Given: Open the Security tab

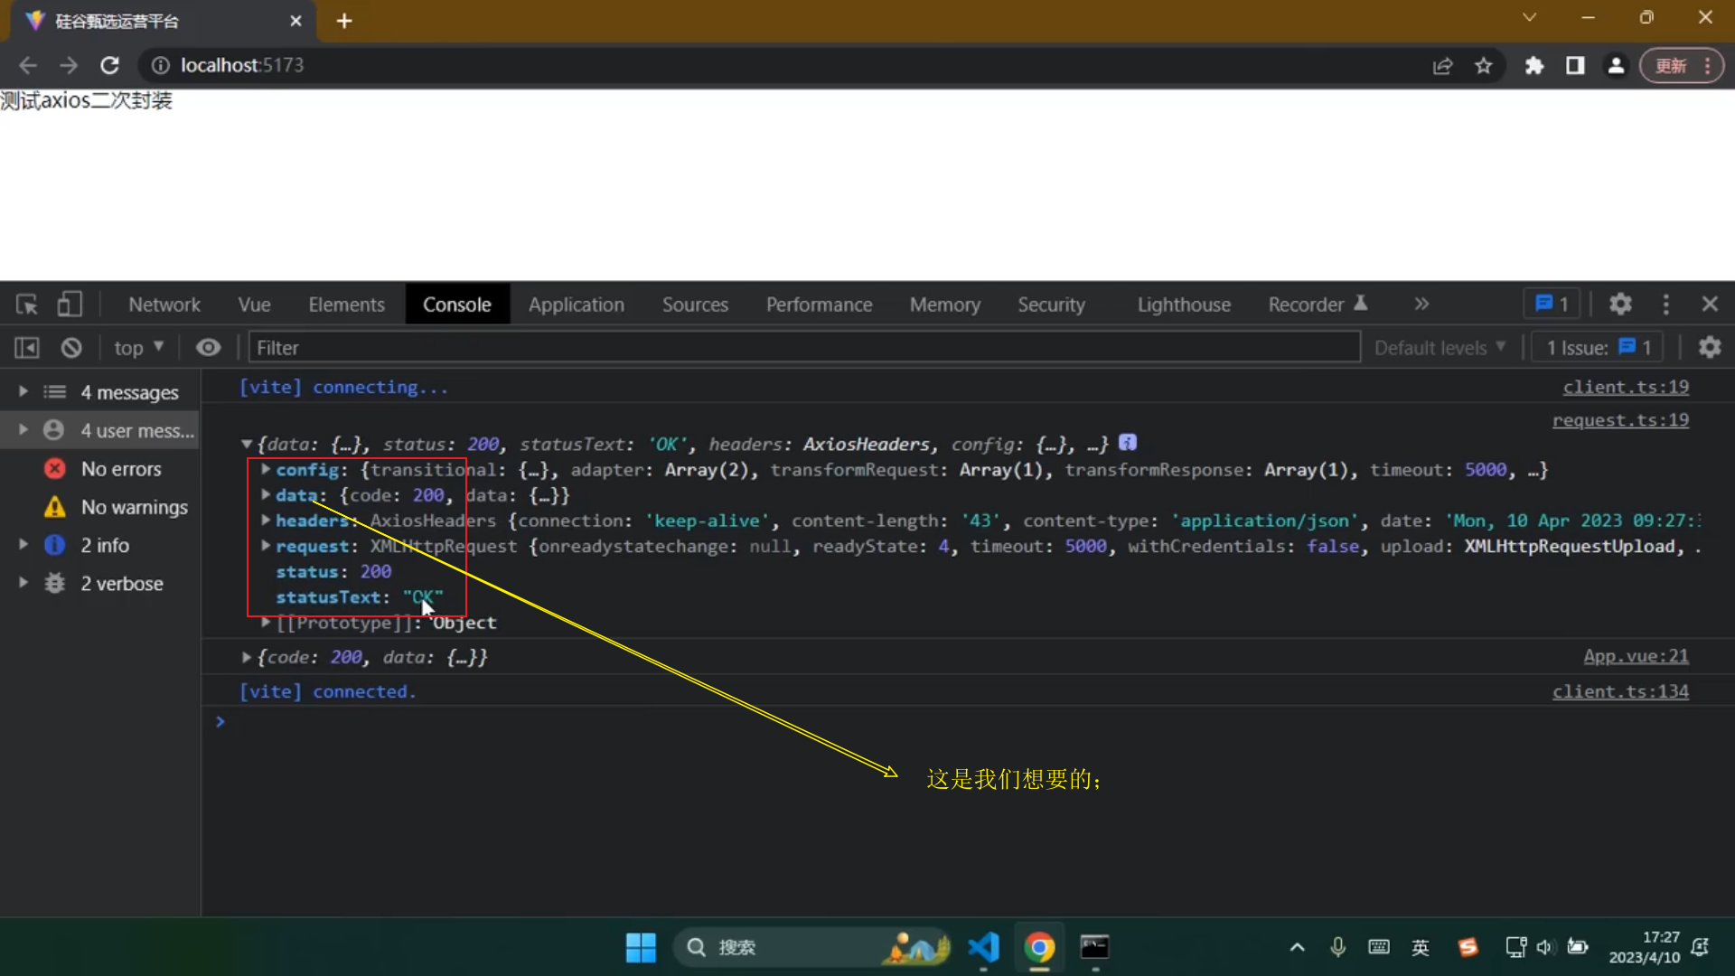Looking at the screenshot, I should (1051, 305).
